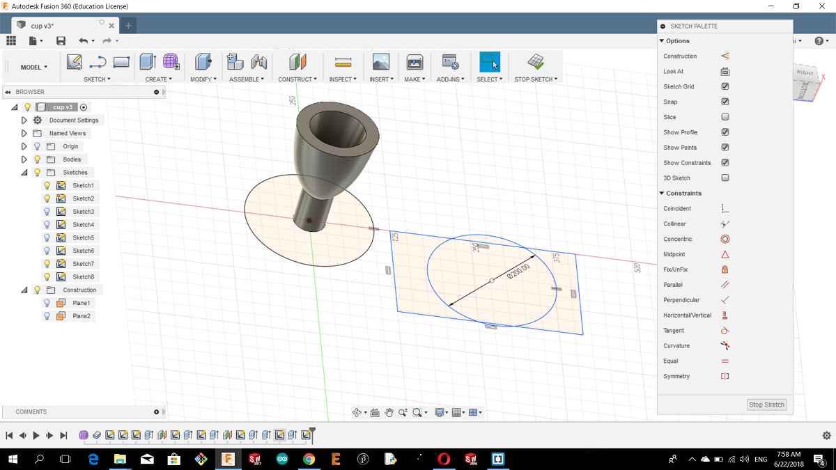Open the CREATE menu

coord(159,79)
